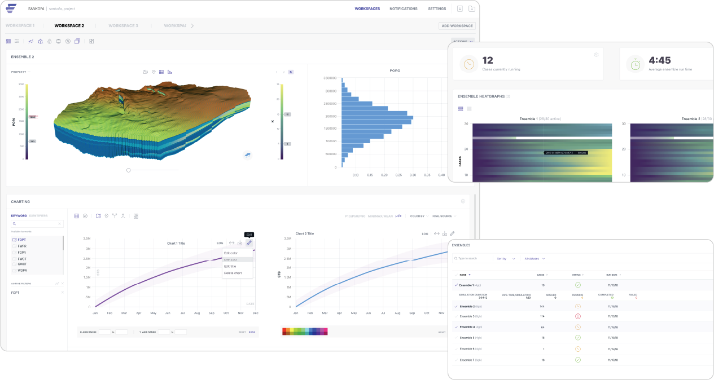Toggle the K axis button above 3D view

click(x=291, y=72)
